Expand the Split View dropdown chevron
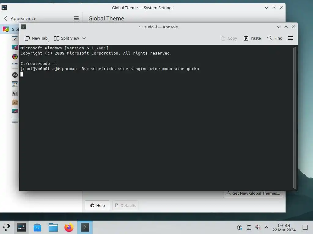 click(84, 38)
